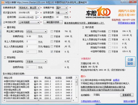Uncheck 不投保 for 全车盗抢险
Viewport: 138px width, 105px height.
(x=52, y=52)
